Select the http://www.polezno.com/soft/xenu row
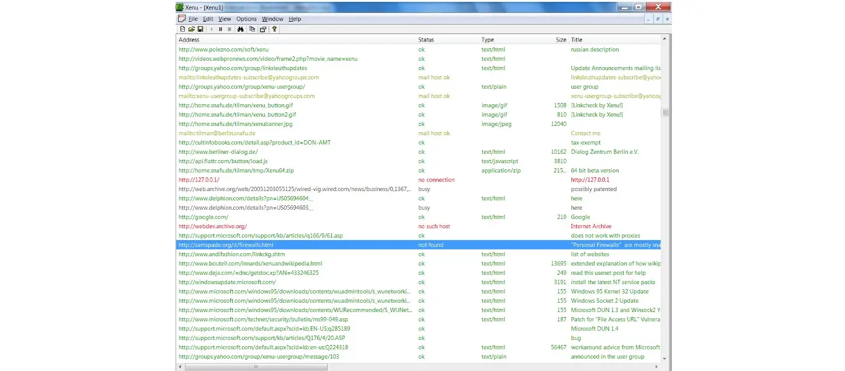Image resolution: width=845 pixels, height=371 pixels. (x=418, y=50)
